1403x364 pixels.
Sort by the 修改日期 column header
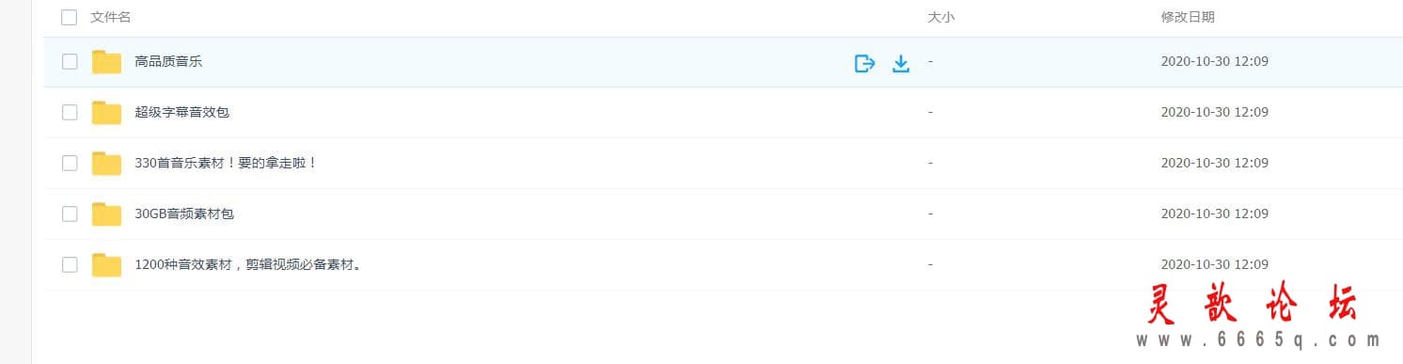point(1188,17)
